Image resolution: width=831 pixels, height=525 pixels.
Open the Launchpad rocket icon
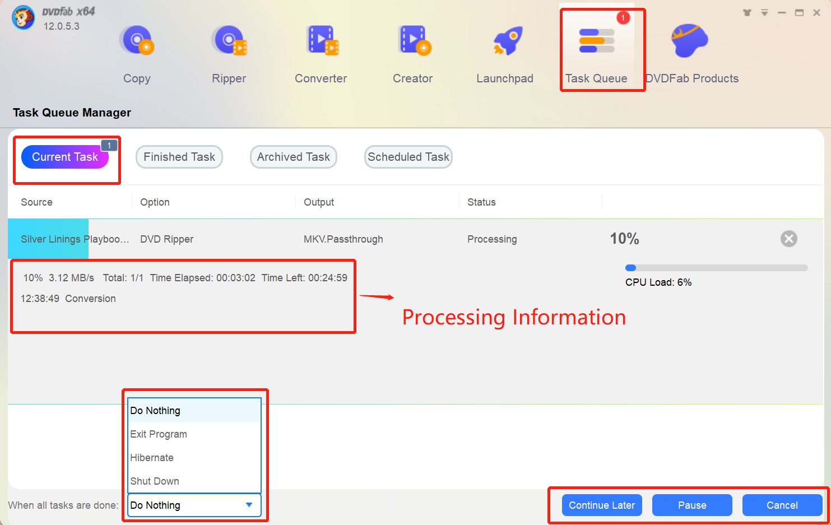tap(507, 41)
